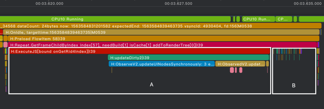
Task: Select the H:OnIdle targettime slice
Action: 162,32
